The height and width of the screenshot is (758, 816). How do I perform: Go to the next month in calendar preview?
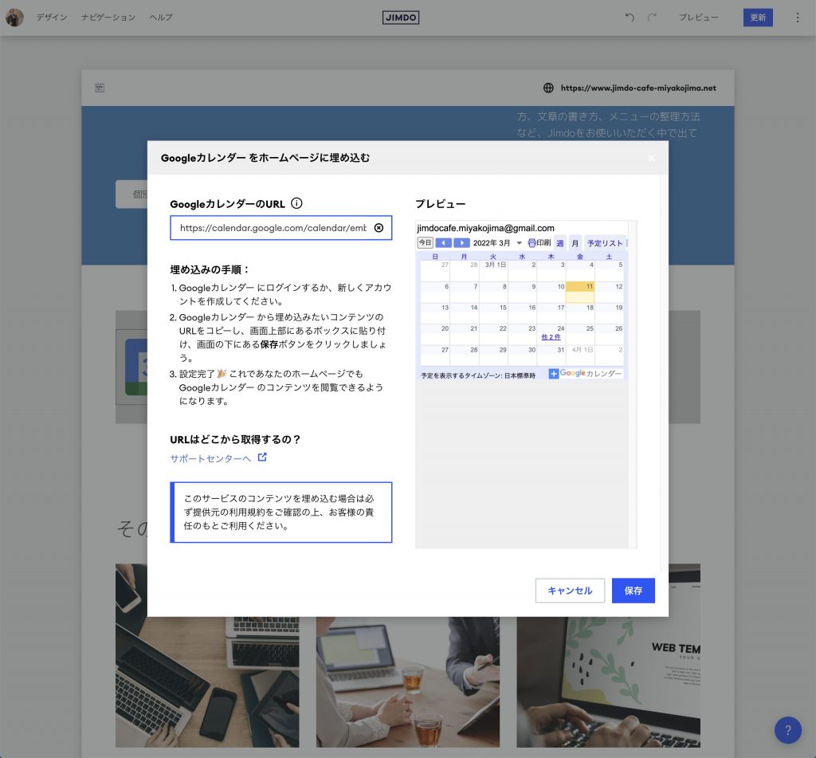pos(461,243)
